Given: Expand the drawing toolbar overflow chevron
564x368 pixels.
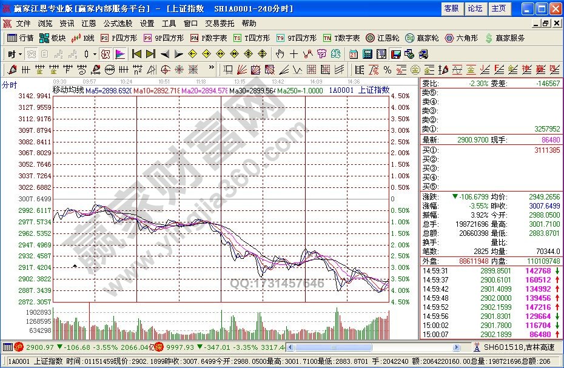Looking at the screenshot, I should [211, 70].
